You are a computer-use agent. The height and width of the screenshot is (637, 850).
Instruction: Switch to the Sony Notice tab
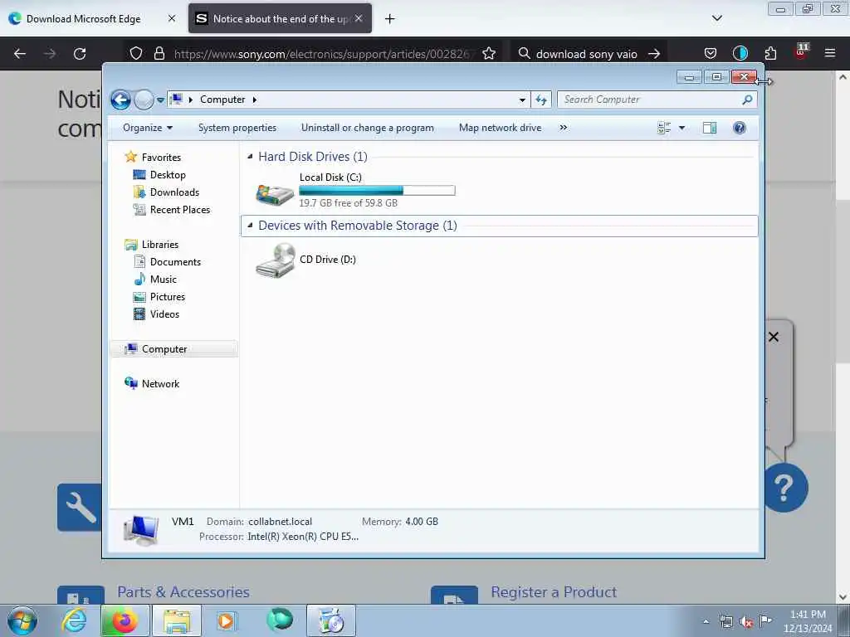[280, 19]
